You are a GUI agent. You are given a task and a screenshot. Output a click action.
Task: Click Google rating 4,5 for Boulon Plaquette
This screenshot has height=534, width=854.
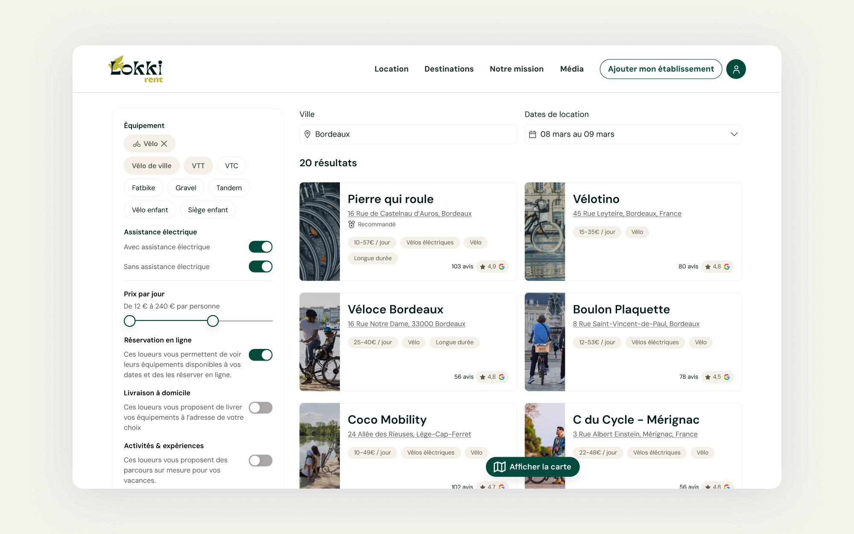pos(717,377)
